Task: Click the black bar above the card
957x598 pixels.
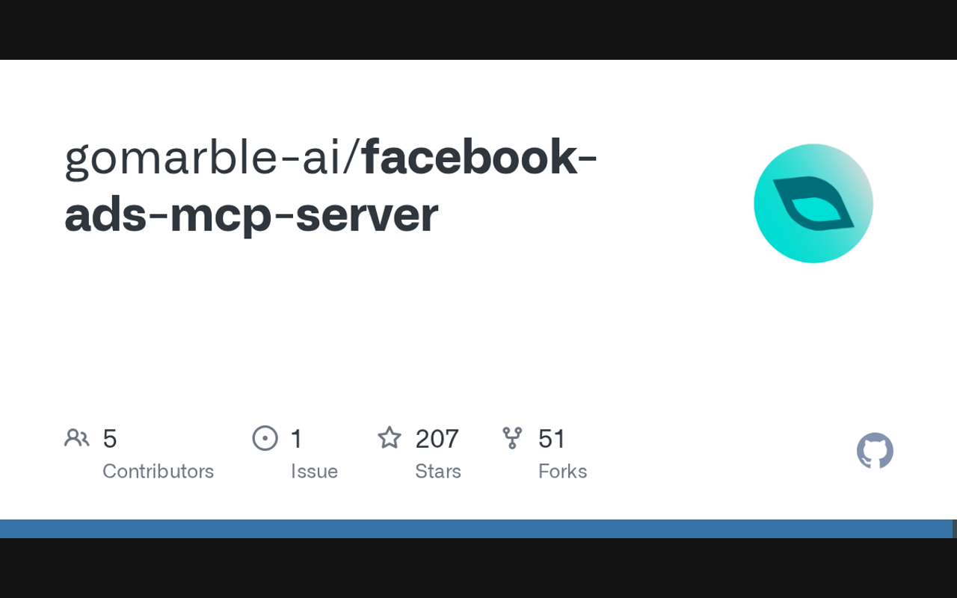Action: (x=478, y=30)
